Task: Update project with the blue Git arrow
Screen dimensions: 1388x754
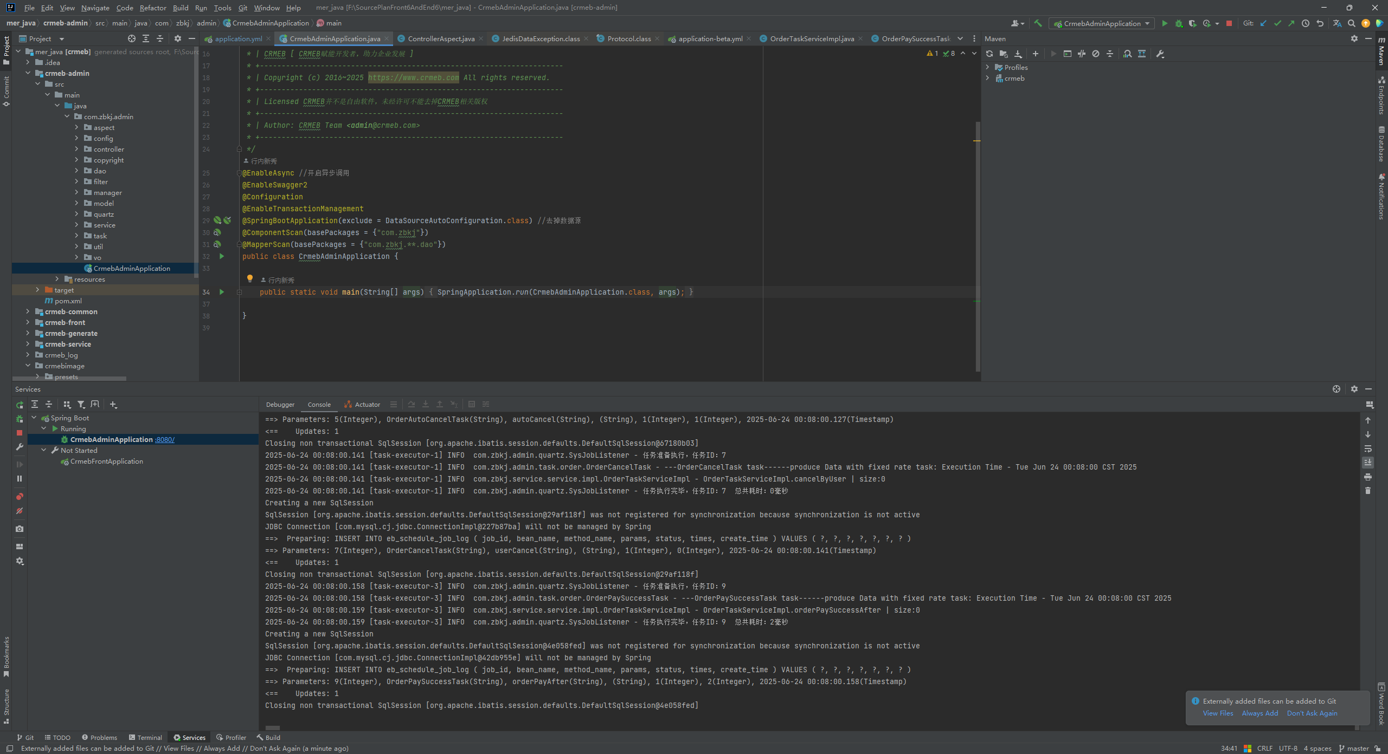Action: [1263, 23]
